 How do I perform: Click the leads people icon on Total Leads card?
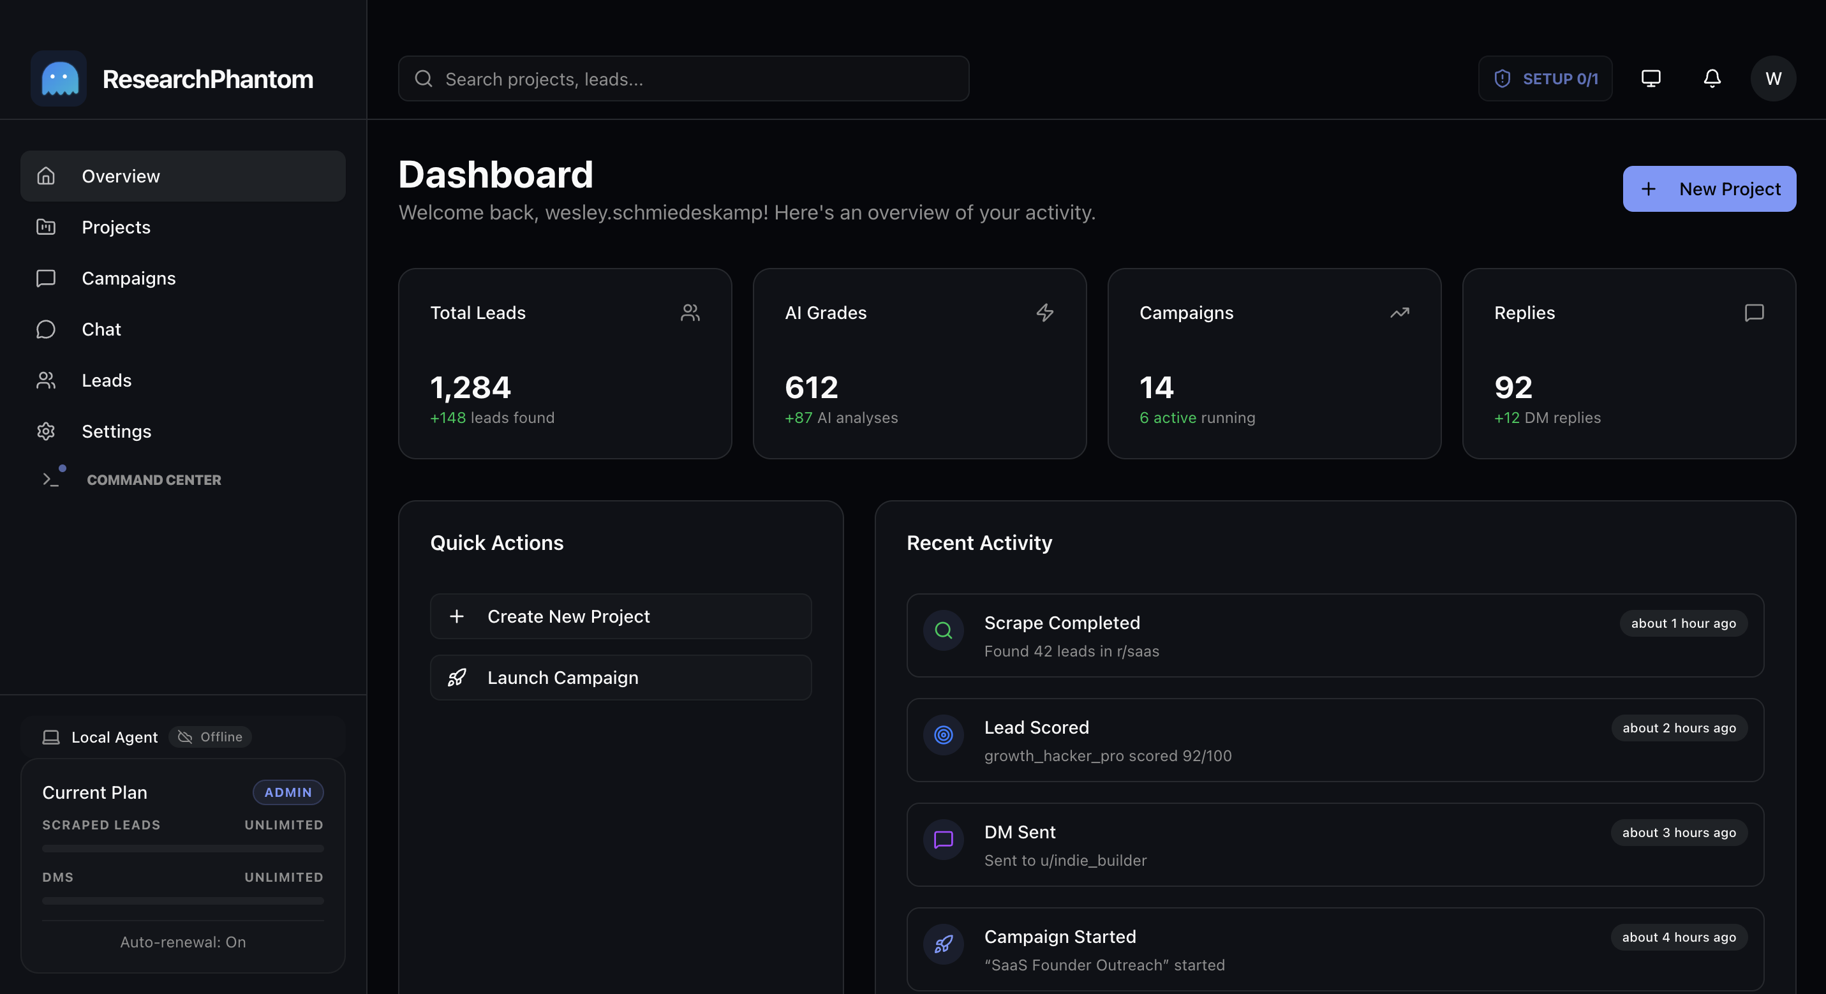pos(690,312)
